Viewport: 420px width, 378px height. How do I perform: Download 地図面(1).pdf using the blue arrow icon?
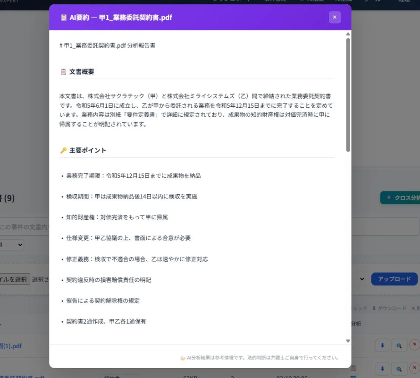pyautogui.click(x=382, y=345)
